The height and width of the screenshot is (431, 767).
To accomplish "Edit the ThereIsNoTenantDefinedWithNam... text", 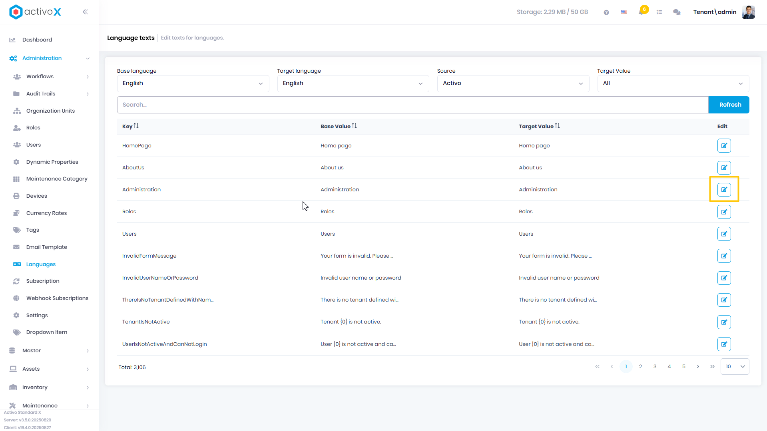I will tap(724, 300).
